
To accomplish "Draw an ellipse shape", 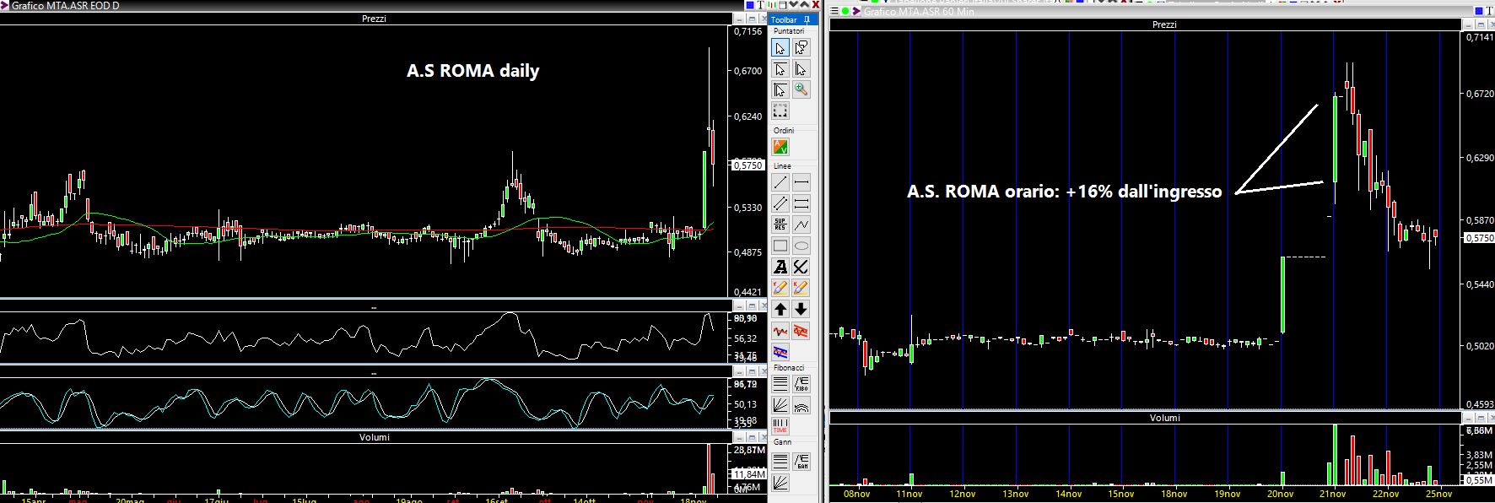I will coord(801,246).
